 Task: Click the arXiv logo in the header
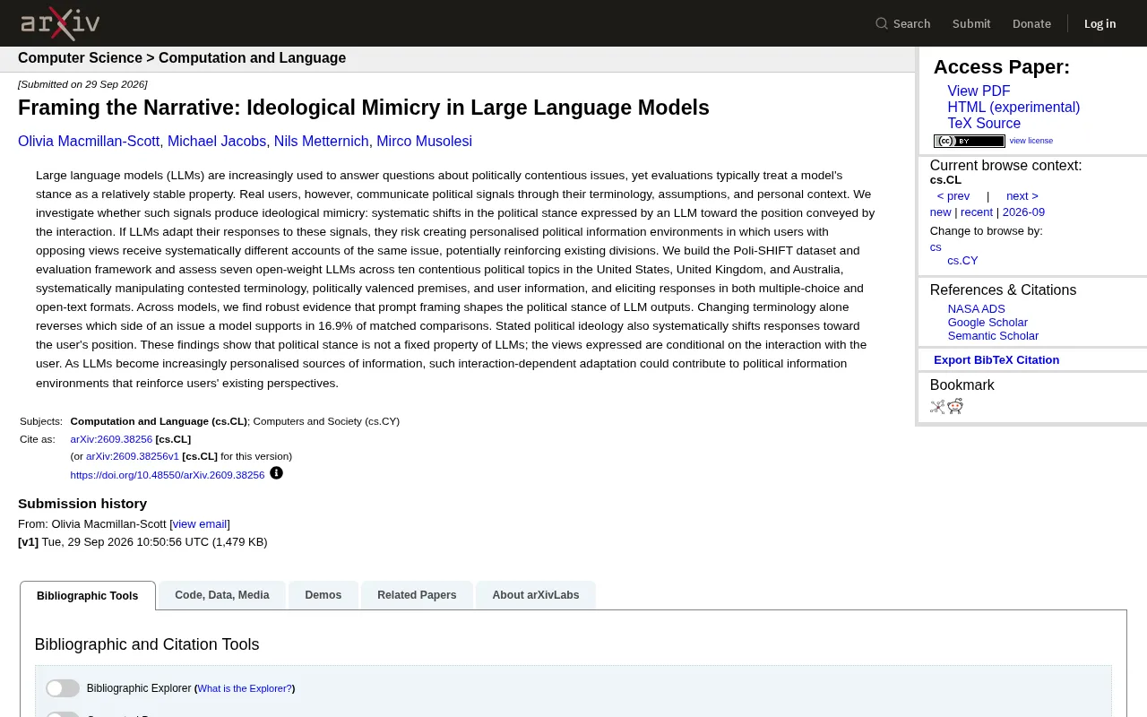point(60,23)
